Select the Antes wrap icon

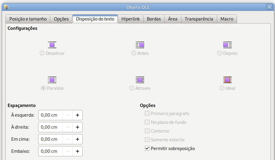[x=140, y=45]
